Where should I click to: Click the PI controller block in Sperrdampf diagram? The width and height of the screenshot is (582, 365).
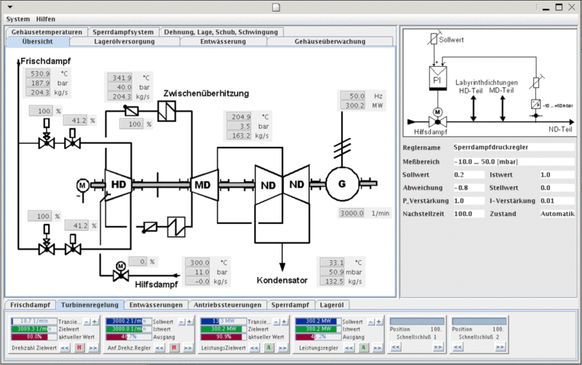(438, 79)
